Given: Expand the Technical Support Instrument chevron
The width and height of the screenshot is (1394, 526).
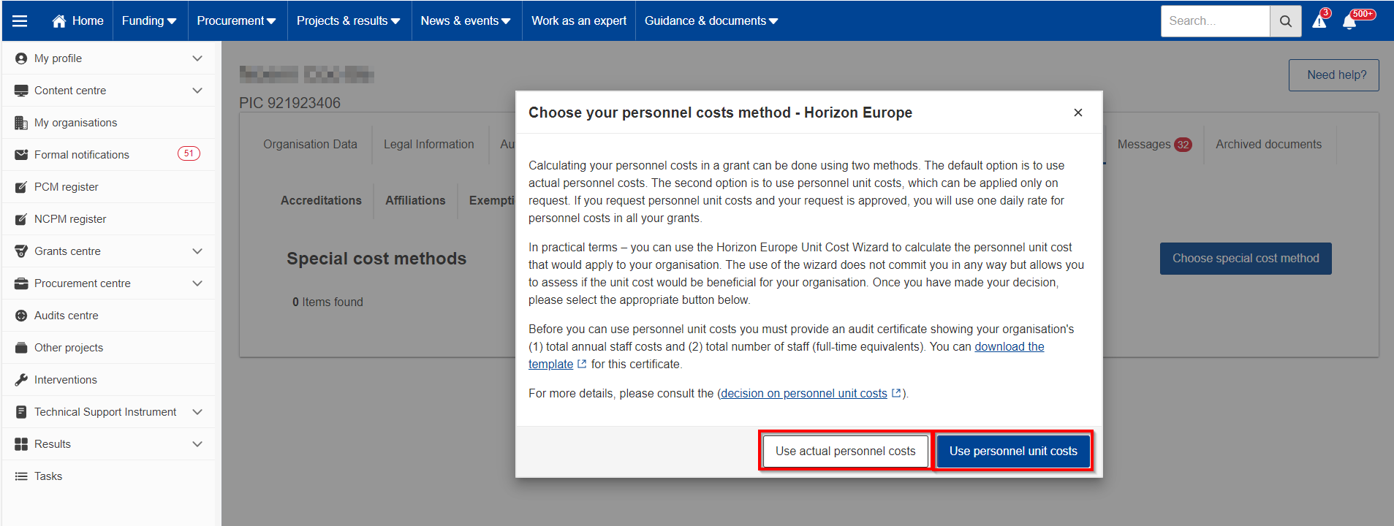Looking at the screenshot, I should pyautogui.click(x=197, y=412).
